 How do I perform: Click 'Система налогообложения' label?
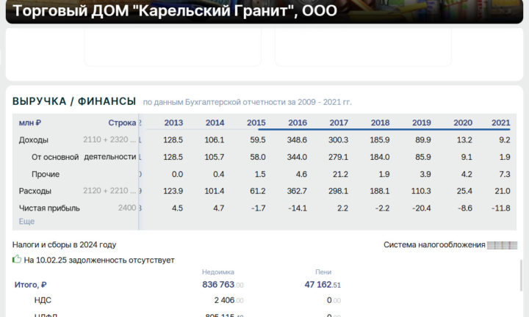tap(434, 245)
